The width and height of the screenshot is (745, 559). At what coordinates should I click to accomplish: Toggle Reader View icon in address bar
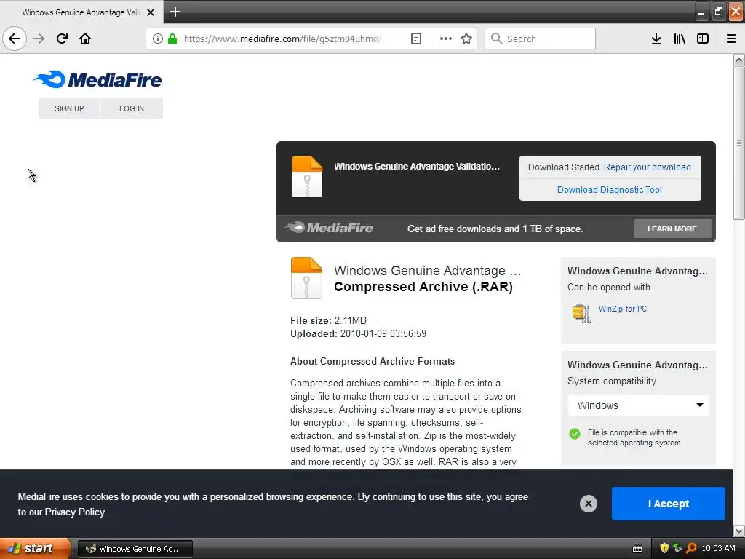pos(415,39)
